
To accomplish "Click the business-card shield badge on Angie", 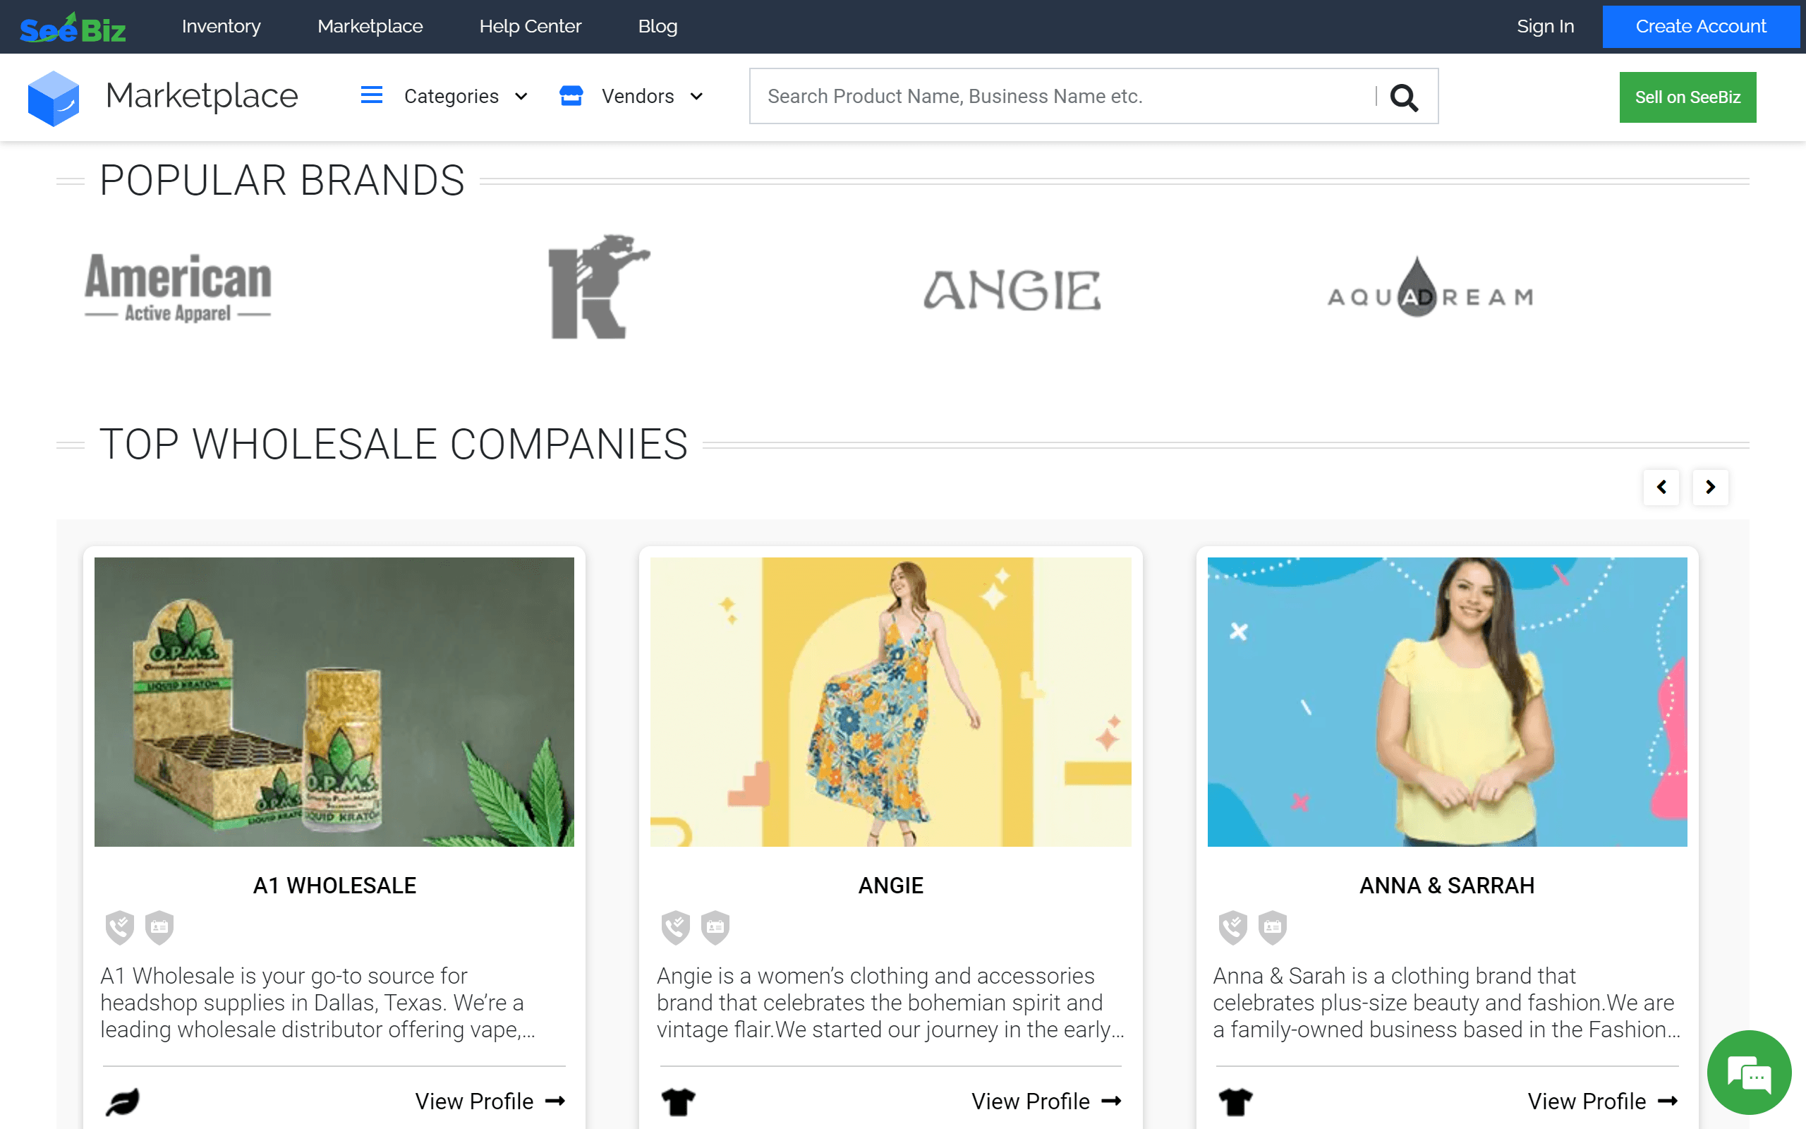I will 715,927.
